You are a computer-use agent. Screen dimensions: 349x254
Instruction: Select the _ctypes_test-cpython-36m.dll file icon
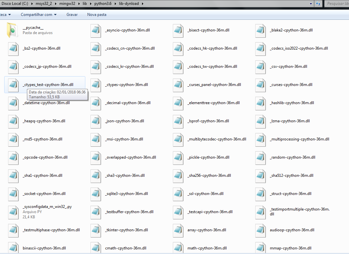13,85
